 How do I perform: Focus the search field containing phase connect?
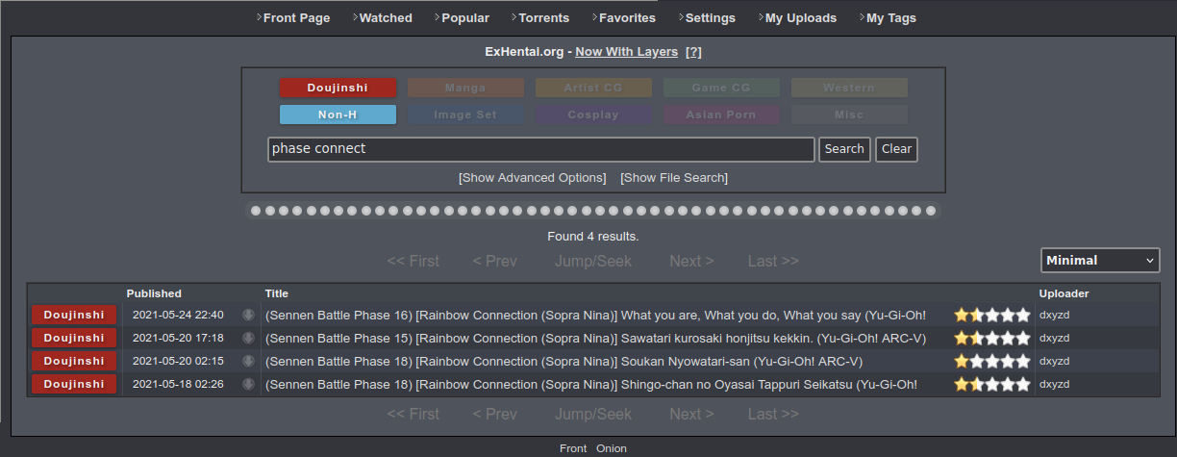(x=541, y=149)
